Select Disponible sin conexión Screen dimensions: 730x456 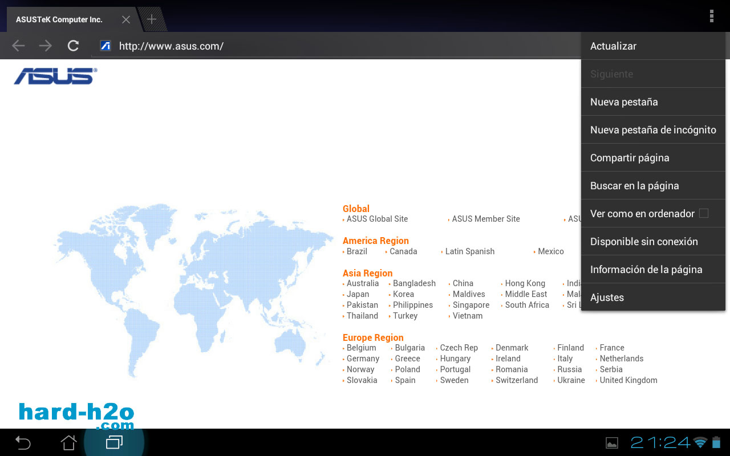pyautogui.click(x=653, y=242)
